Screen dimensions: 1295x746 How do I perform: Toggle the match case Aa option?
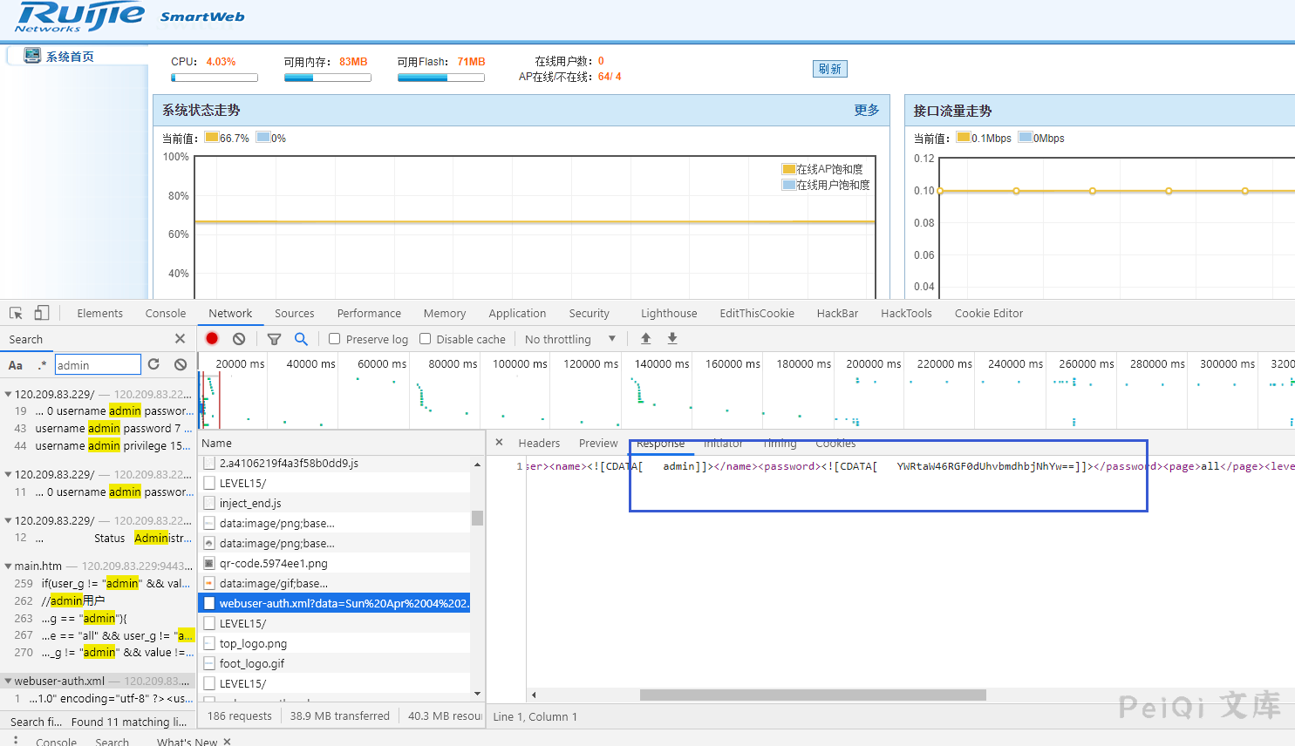point(16,365)
